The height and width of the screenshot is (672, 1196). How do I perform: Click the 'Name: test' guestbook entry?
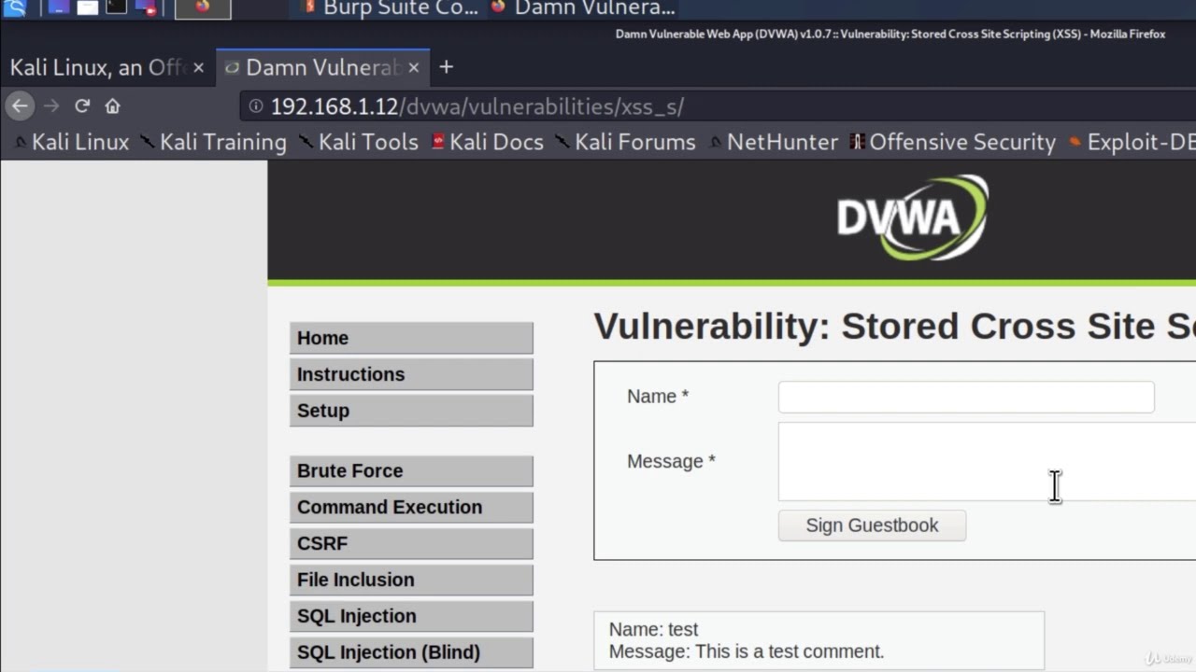[x=653, y=629]
